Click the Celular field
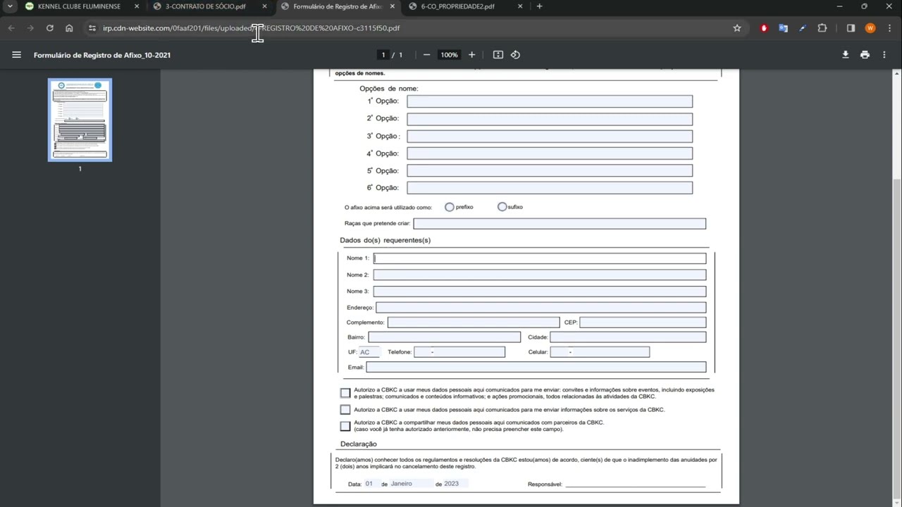902x507 pixels. (x=600, y=352)
